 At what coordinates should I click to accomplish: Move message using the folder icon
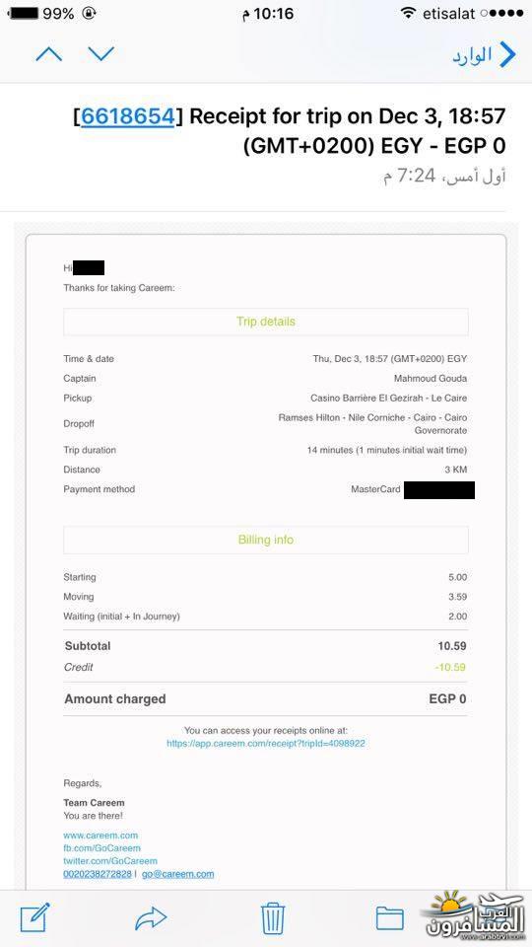[x=390, y=918]
